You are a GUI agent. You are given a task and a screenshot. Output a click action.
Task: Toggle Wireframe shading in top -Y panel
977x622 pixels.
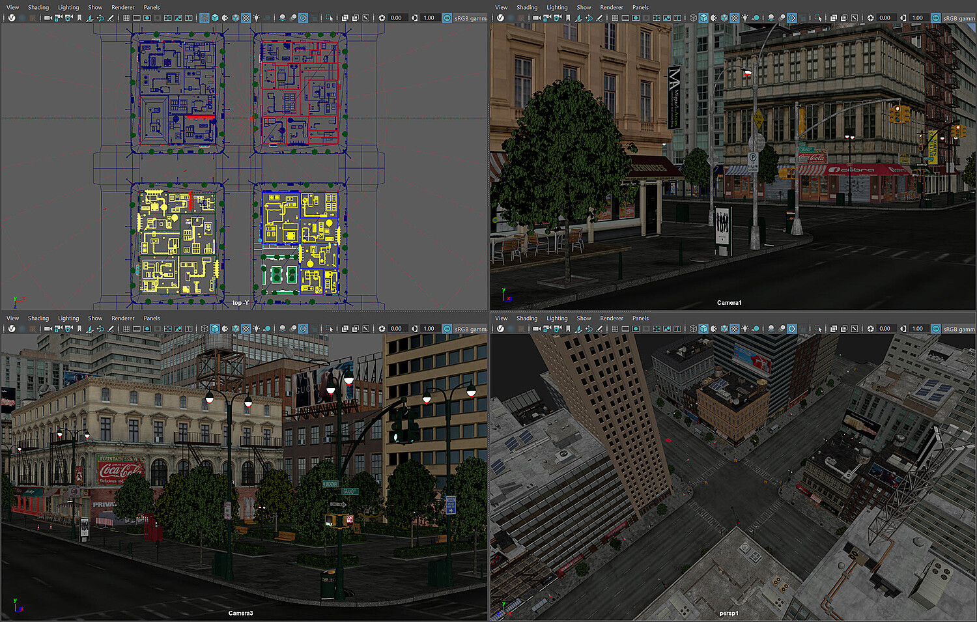coord(204,18)
